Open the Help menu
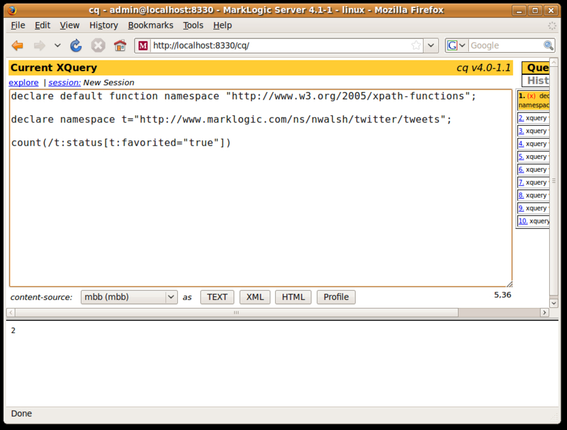This screenshot has height=430, width=567. [x=223, y=25]
